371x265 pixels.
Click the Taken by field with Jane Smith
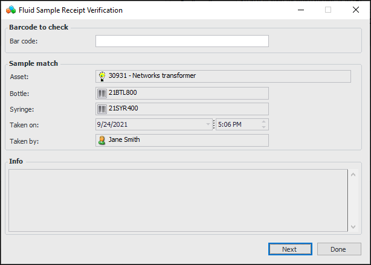tap(181, 140)
